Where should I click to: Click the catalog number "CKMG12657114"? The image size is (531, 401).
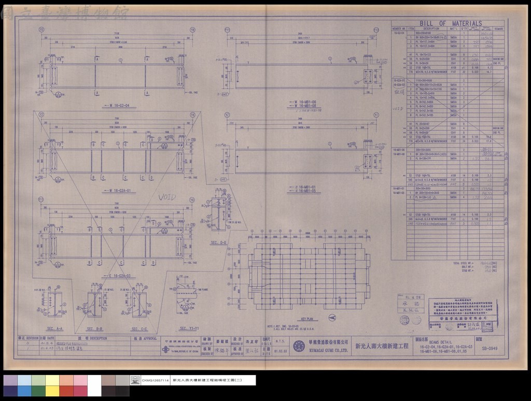click(155, 381)
